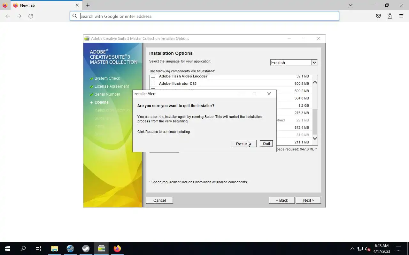Click the 590.2 MB size value

(x=302, y=91)
